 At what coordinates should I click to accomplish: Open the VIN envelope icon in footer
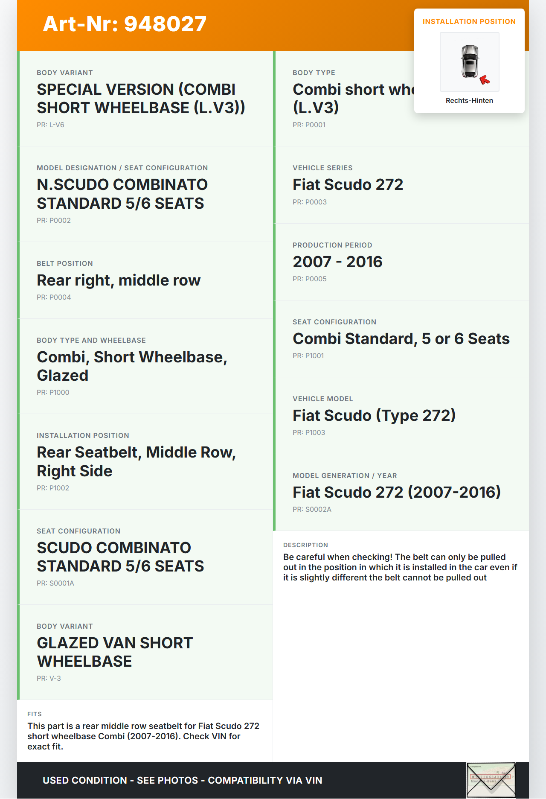[x=491, y=780]
